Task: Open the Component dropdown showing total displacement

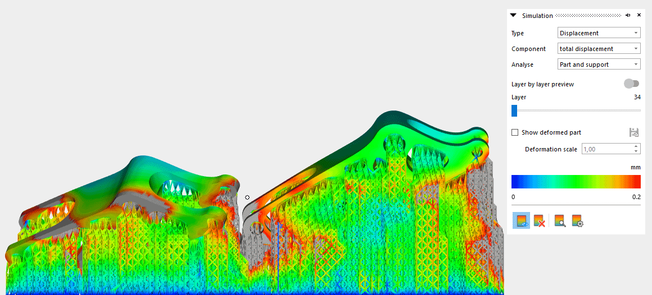Action: [x=599, y=49]
